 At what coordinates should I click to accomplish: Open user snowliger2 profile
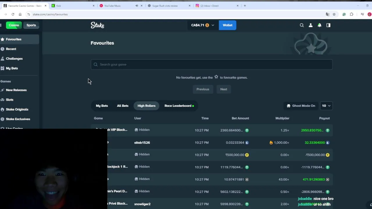(142, 204)
